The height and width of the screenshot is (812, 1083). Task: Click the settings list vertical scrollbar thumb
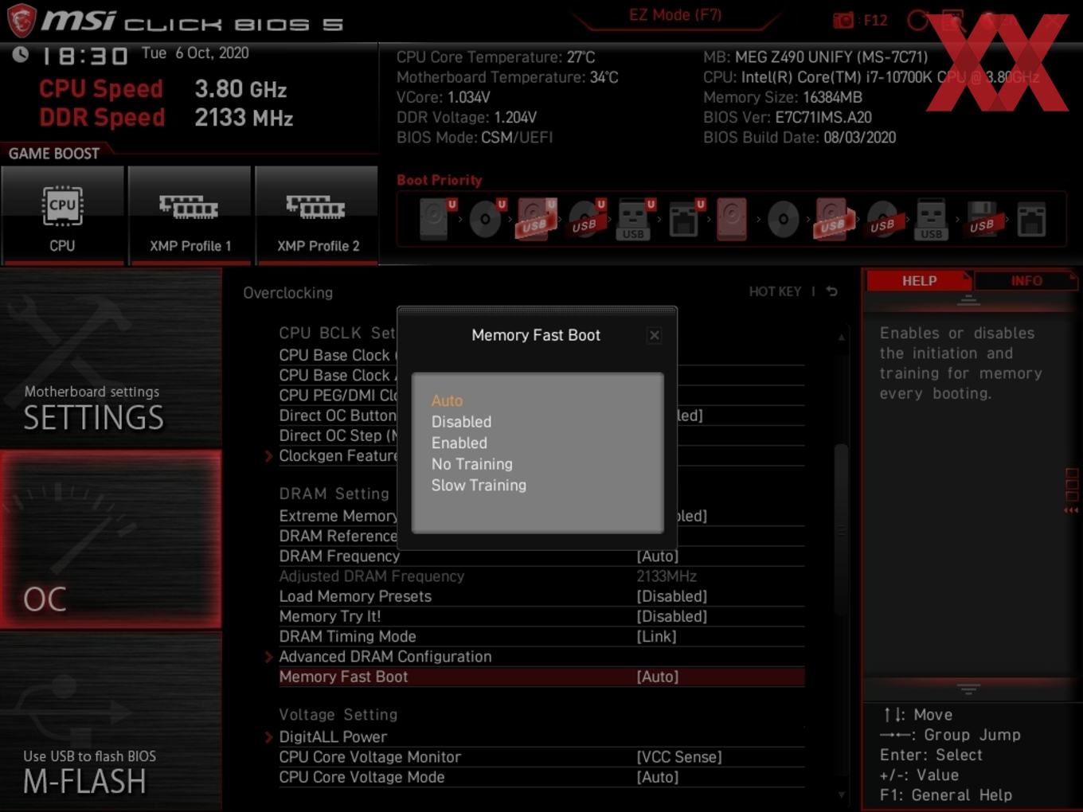tap(841, 529)
